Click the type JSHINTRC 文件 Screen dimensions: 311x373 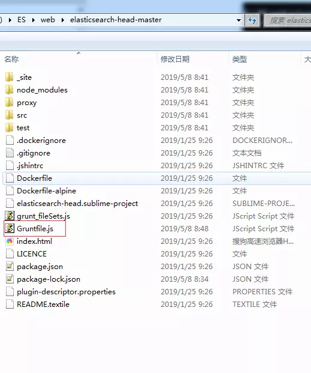pyautogui.click(x=258, y=166)
